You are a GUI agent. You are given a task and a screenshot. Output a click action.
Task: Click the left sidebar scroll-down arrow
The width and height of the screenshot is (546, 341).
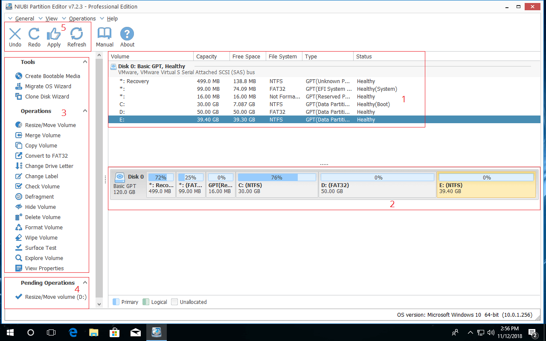coord(99,304)
